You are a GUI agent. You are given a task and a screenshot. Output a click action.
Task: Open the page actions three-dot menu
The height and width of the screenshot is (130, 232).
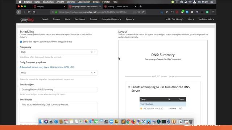134,12
